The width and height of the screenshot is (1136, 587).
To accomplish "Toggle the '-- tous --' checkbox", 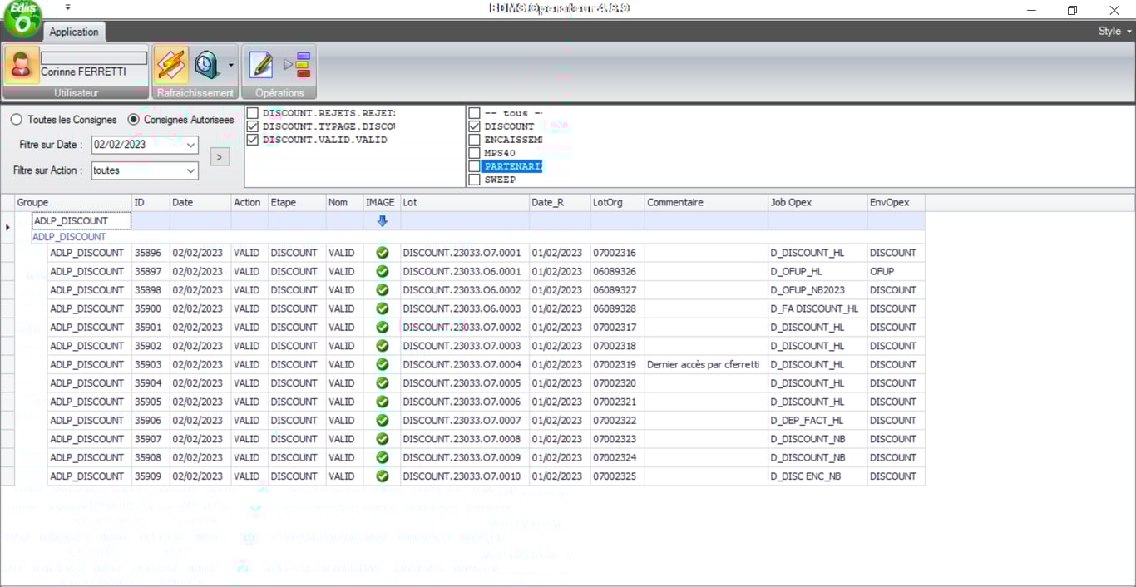I will [474, 113].
